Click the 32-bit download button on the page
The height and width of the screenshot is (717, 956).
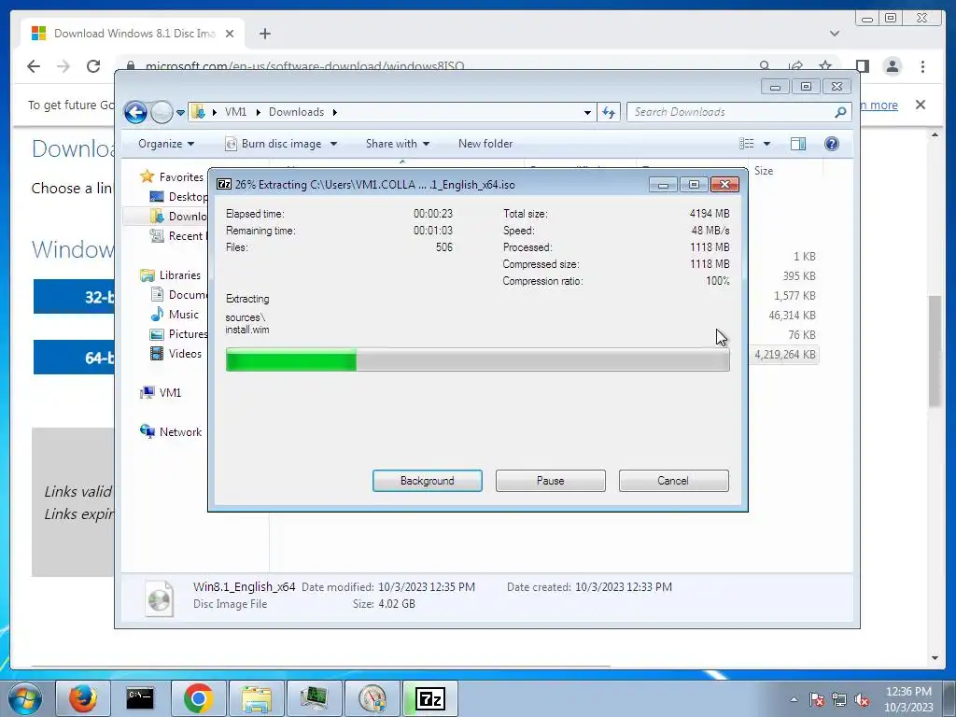pyautogui.click(x=74, y=297)
